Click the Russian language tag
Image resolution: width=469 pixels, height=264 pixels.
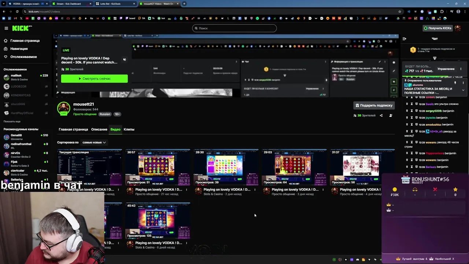pos(105,114)
